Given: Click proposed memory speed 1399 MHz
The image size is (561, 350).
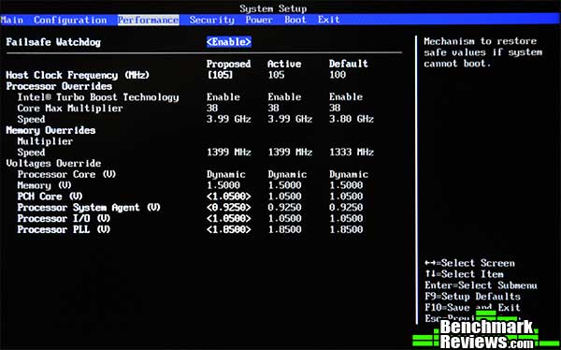Looking at the screenshot, I should [229, 153].
